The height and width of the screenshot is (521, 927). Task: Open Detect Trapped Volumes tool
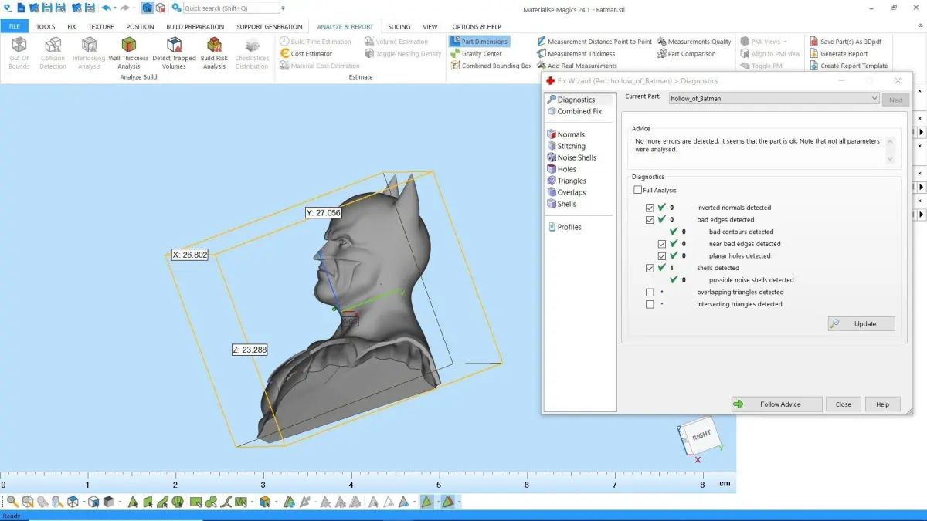coord(174,53)
